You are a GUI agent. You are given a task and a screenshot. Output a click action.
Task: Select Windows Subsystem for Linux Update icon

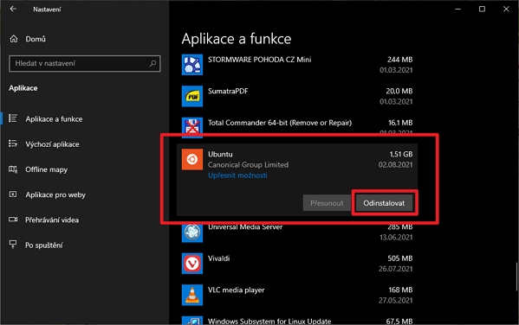pos(192,321)
